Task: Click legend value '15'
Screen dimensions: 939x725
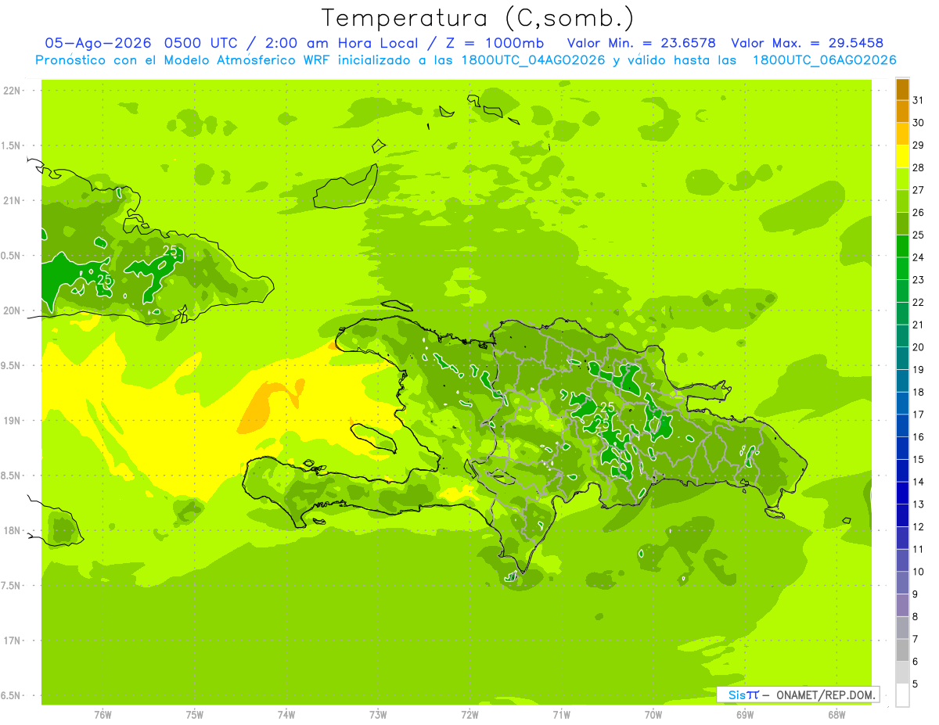Action: coord(919,459)
